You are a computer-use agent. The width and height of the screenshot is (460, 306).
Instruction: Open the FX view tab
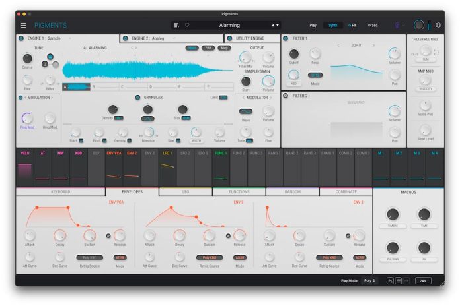pyautogui.click(x=352, y=25)
